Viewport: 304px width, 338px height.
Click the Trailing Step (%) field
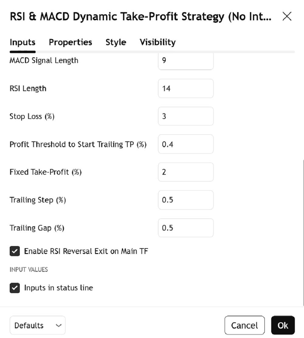[x=185, y=200]
